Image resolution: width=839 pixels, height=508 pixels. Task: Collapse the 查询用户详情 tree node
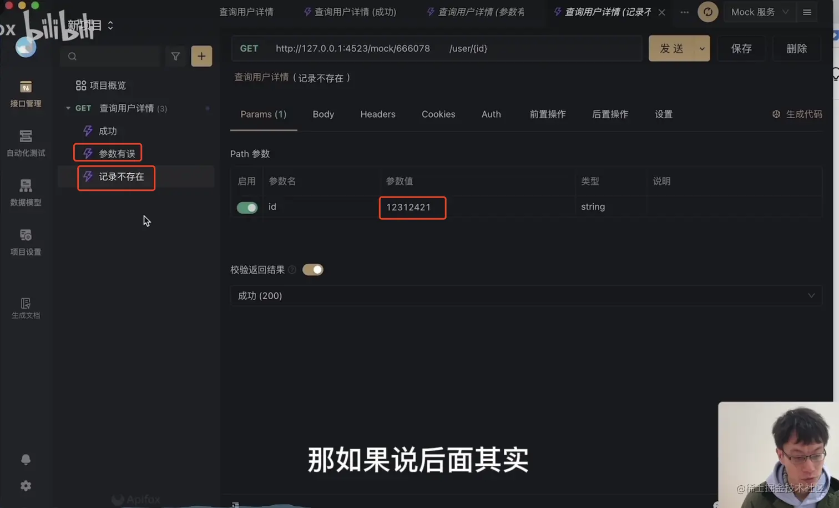68,108
